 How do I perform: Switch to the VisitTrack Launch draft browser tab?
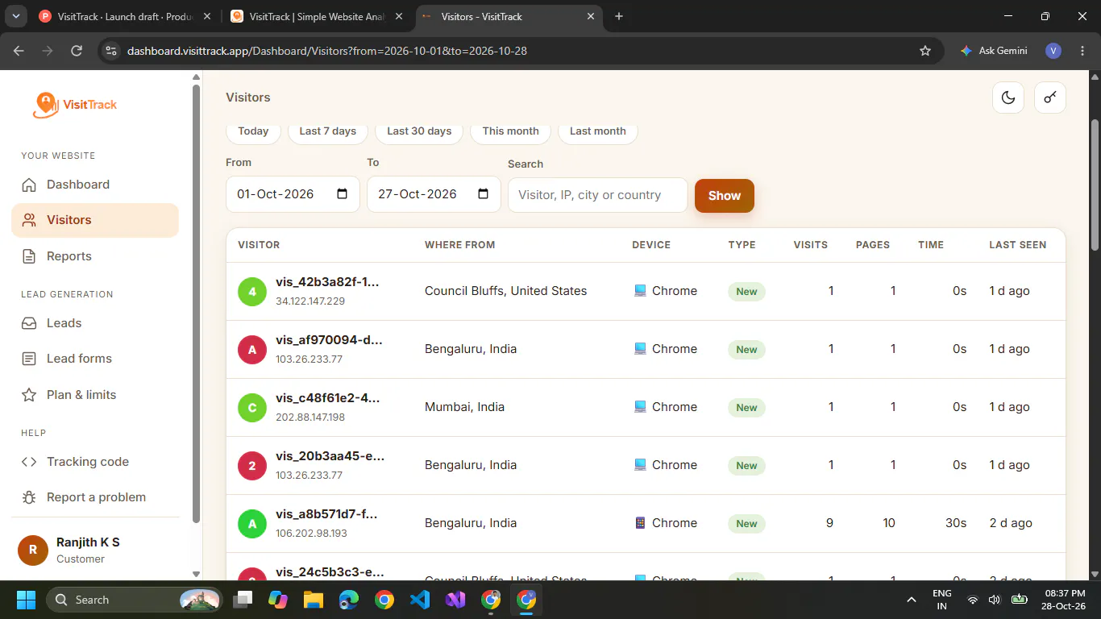(124, 16)
